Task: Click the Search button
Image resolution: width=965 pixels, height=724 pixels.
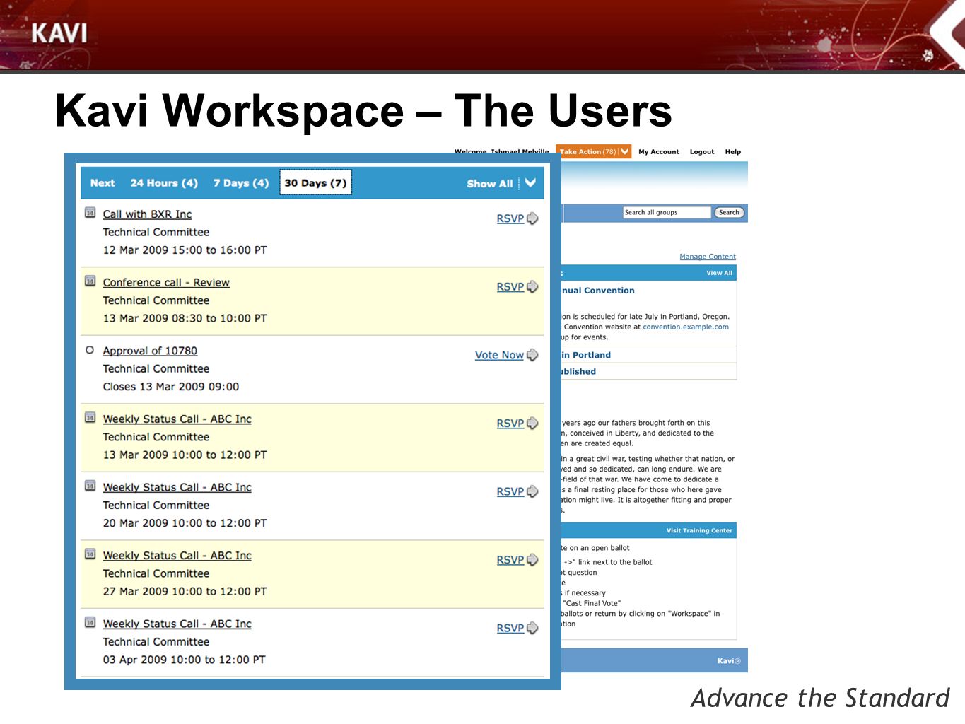Action: click(729, 212)
